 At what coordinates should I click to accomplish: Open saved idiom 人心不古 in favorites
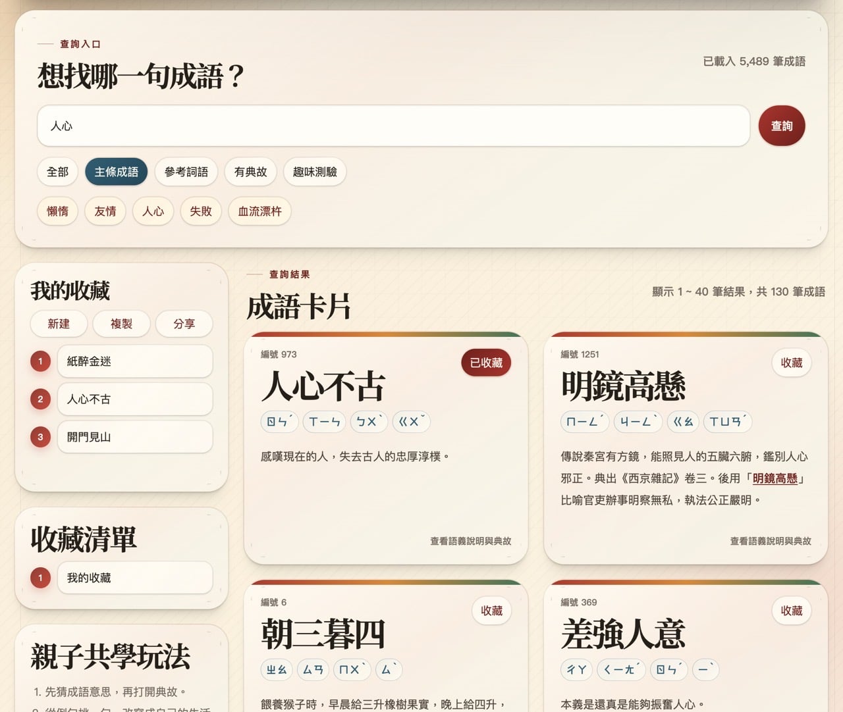pos(135,399)
